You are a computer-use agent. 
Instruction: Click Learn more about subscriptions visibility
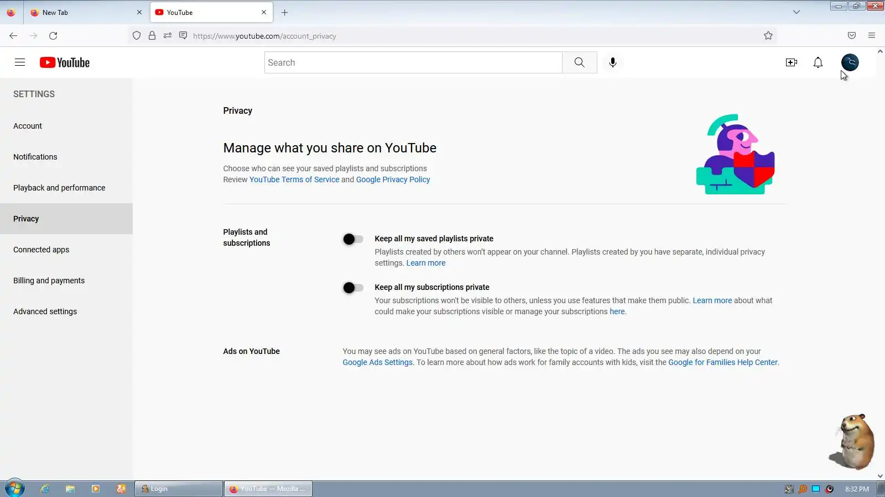click(x=712, y=300)
